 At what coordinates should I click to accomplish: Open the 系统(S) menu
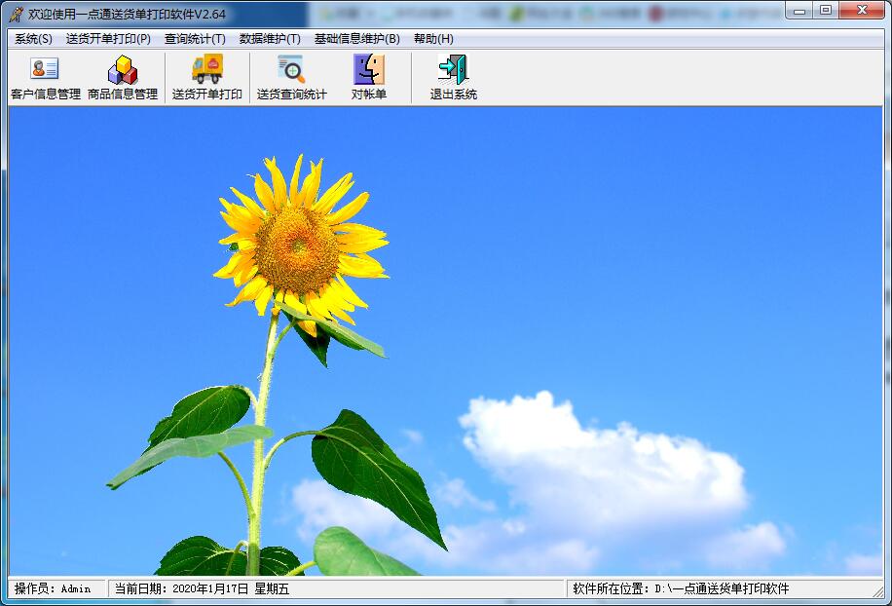(33, 39)
